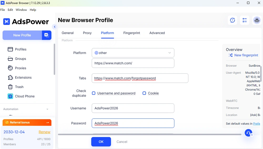This screenshot has width=263, height=149.
Task: Open the Help menu
Action: click(x=33, y=10)
